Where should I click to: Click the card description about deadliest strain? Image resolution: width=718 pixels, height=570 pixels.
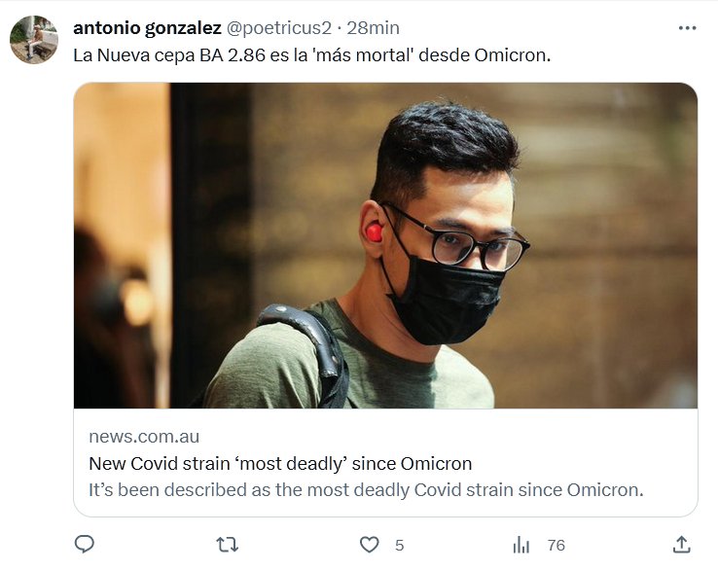click(x=366, y=489)
